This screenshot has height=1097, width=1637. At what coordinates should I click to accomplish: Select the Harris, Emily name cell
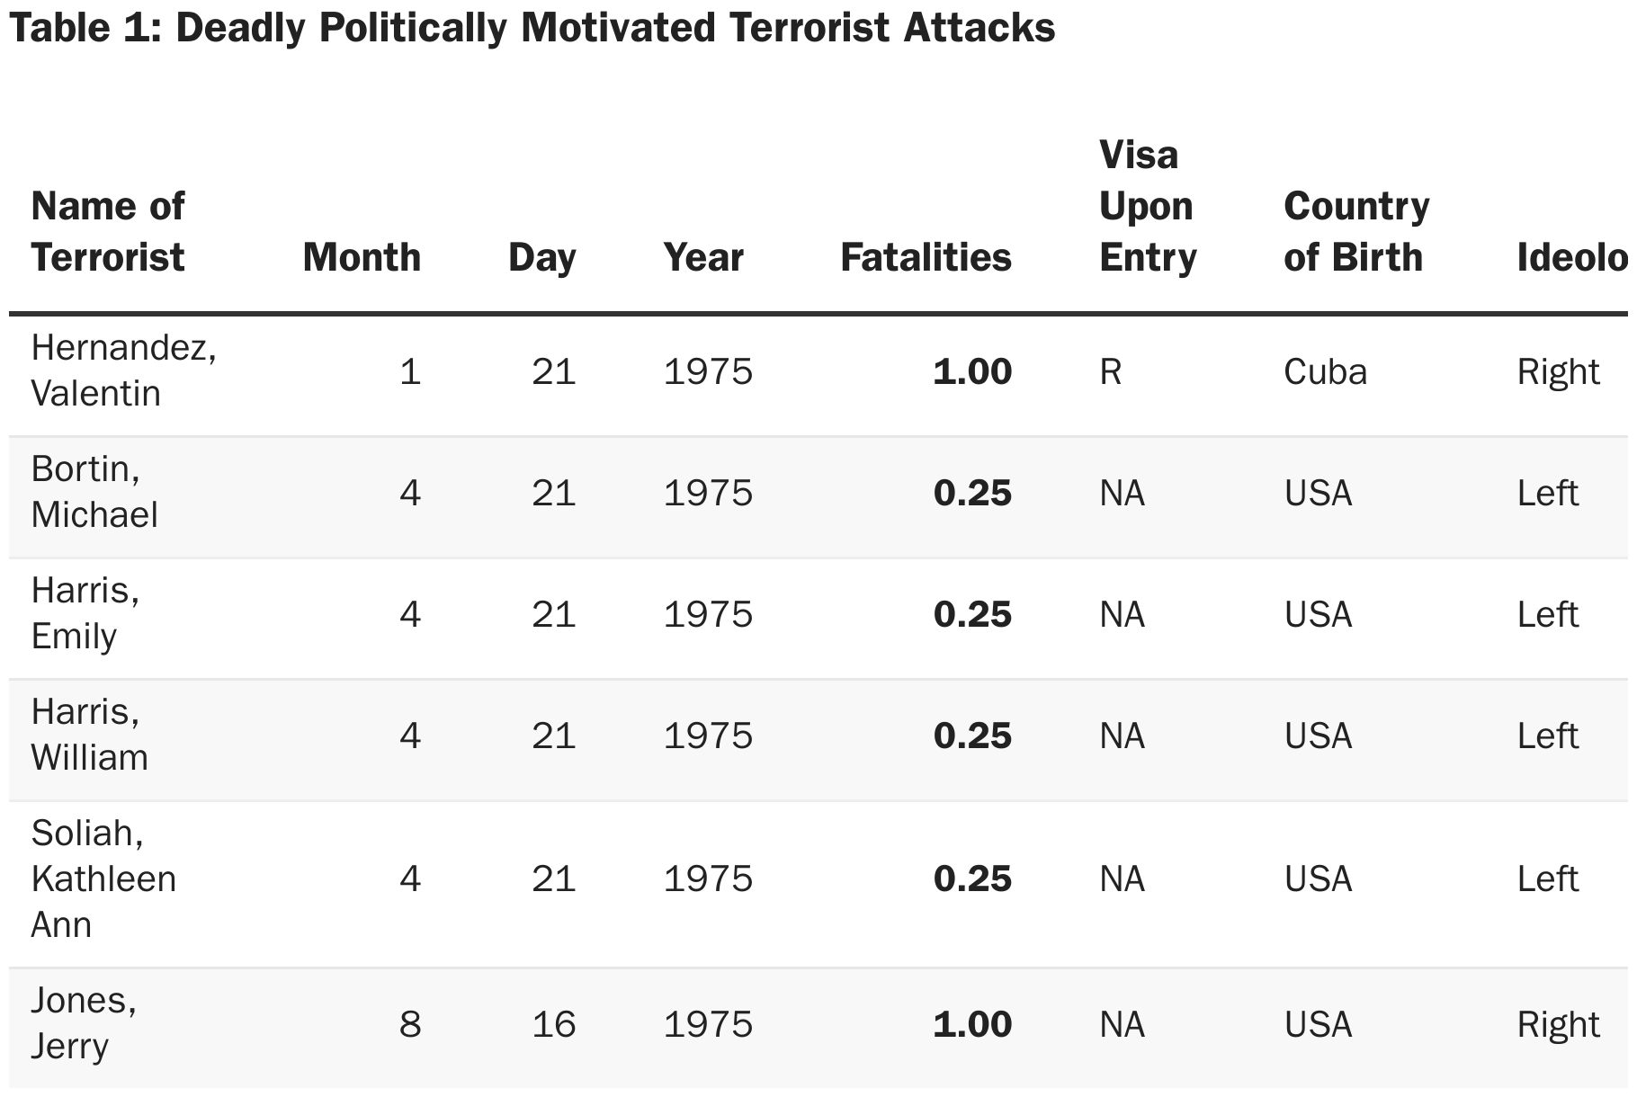(85, 613)
